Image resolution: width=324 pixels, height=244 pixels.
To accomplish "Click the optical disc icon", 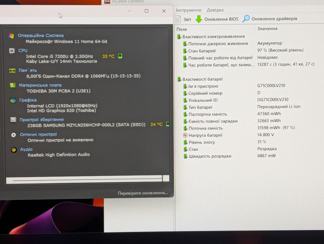I will click(14, 135).
